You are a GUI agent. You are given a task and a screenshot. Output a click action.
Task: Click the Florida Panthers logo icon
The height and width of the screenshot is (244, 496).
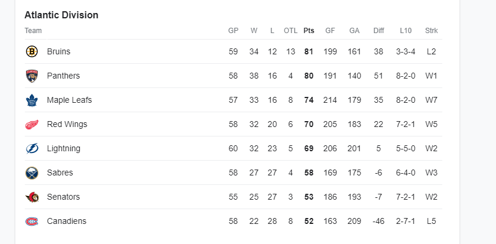click(32, 76)
